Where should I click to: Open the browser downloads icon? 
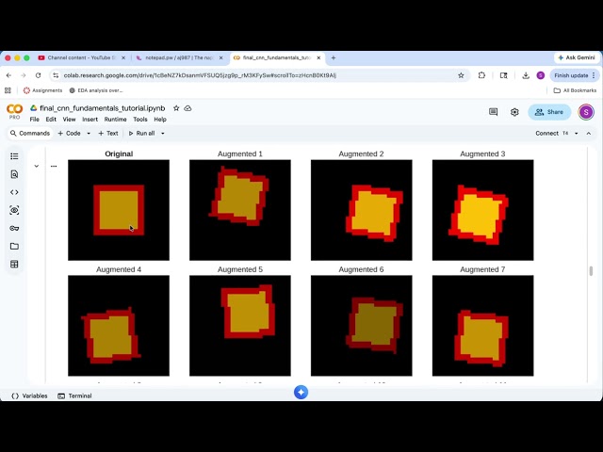(x=526, y=75)
